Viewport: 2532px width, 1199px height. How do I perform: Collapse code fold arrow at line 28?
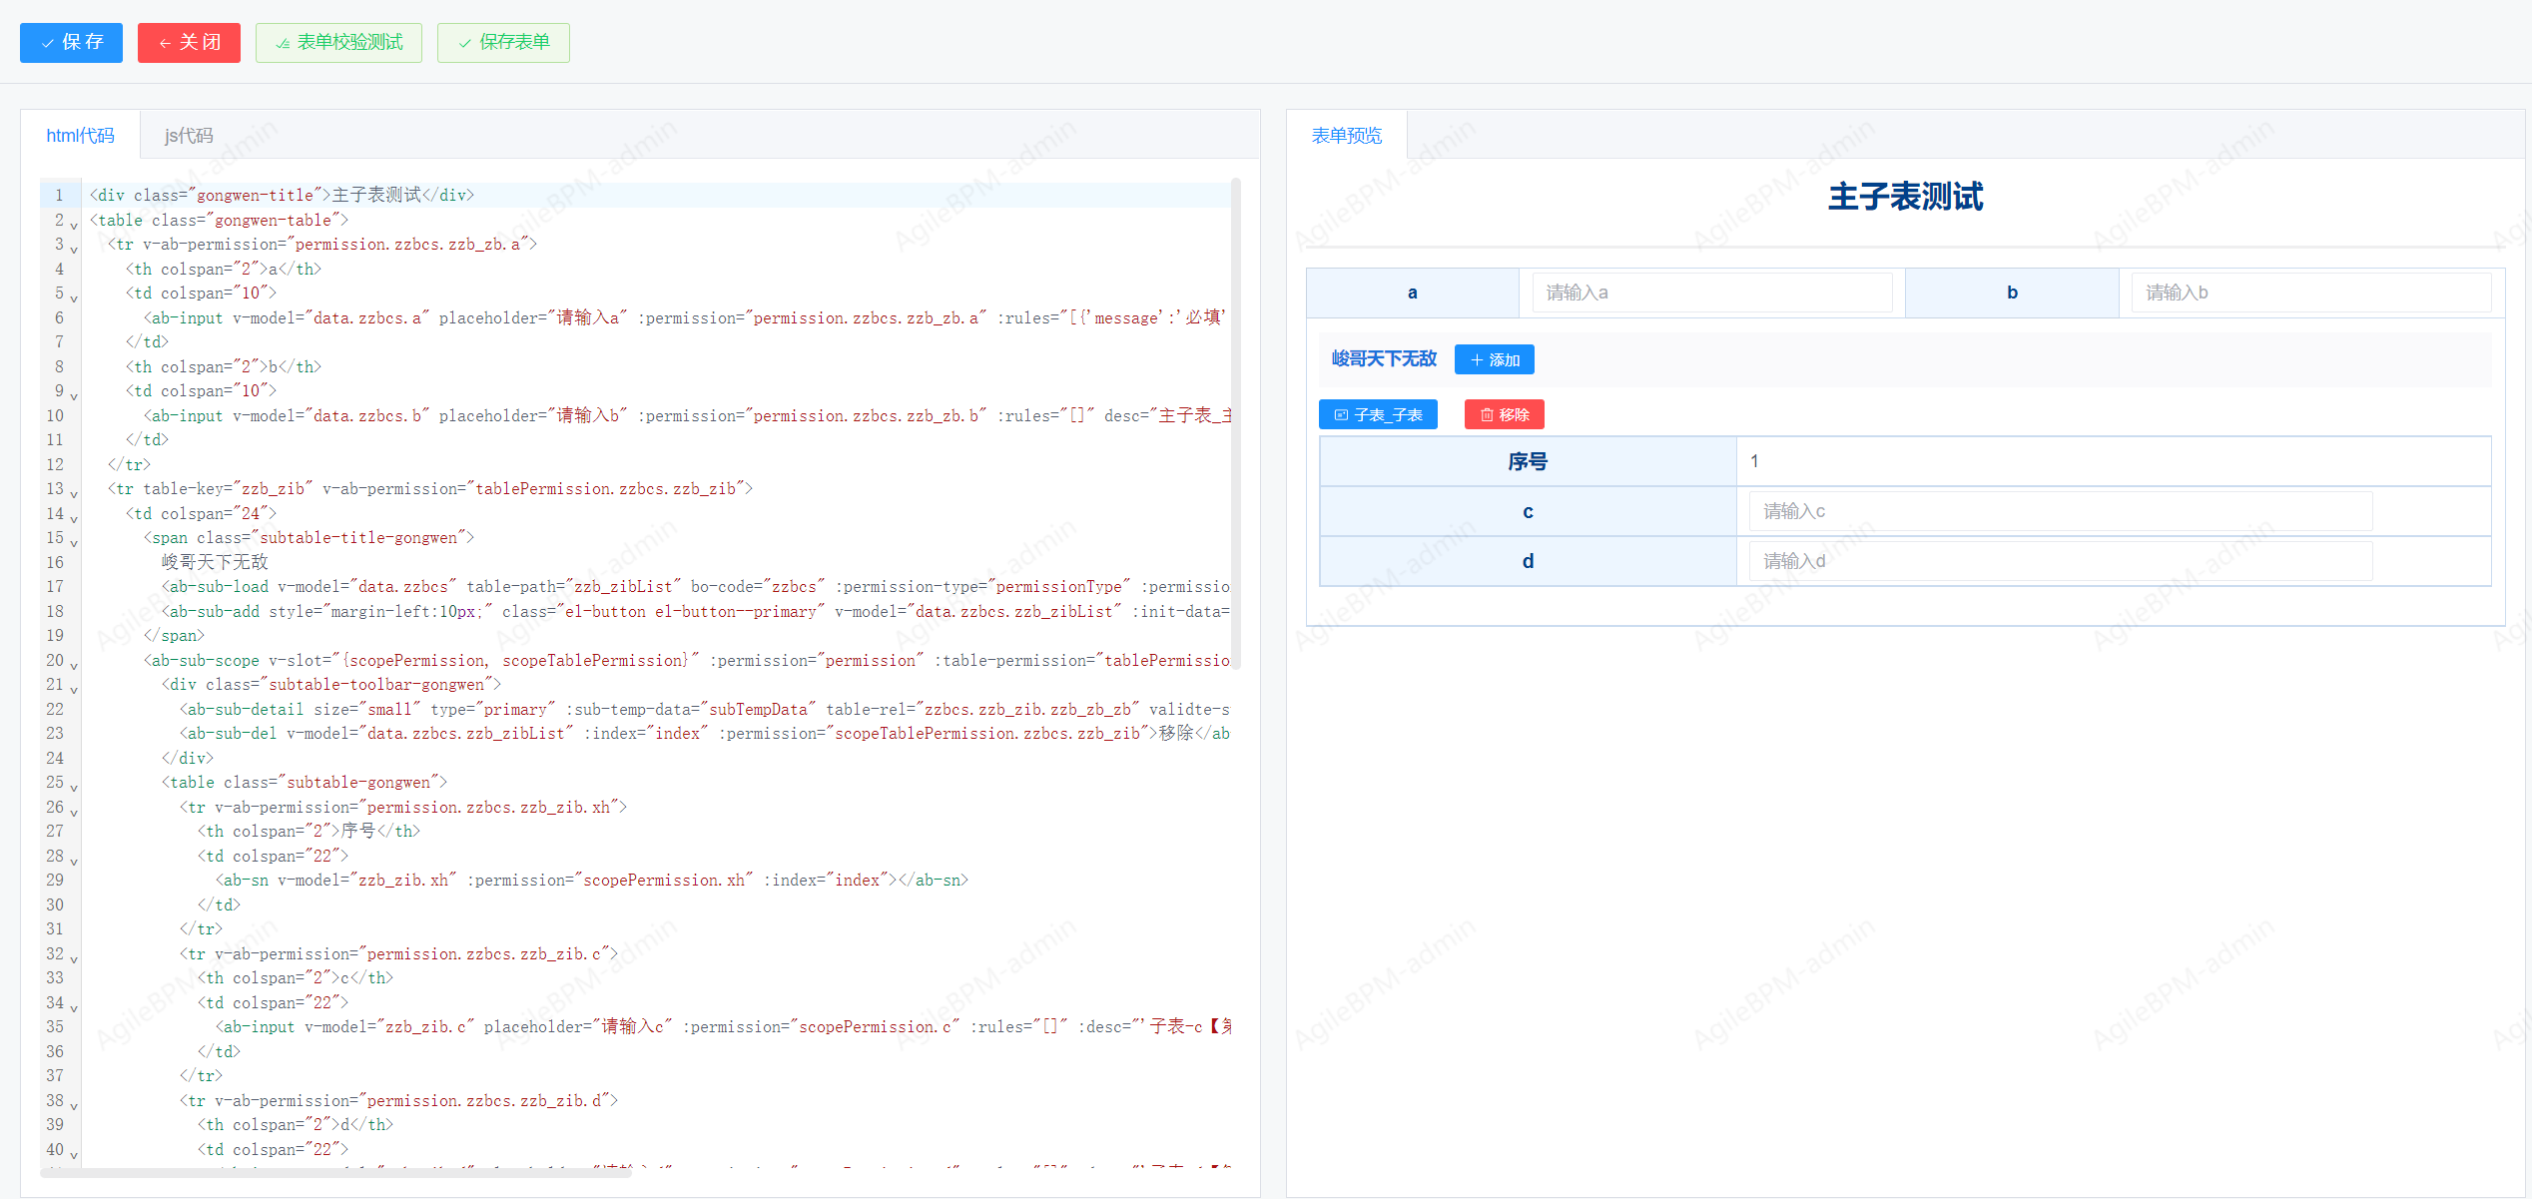click(x=74, y=861)
